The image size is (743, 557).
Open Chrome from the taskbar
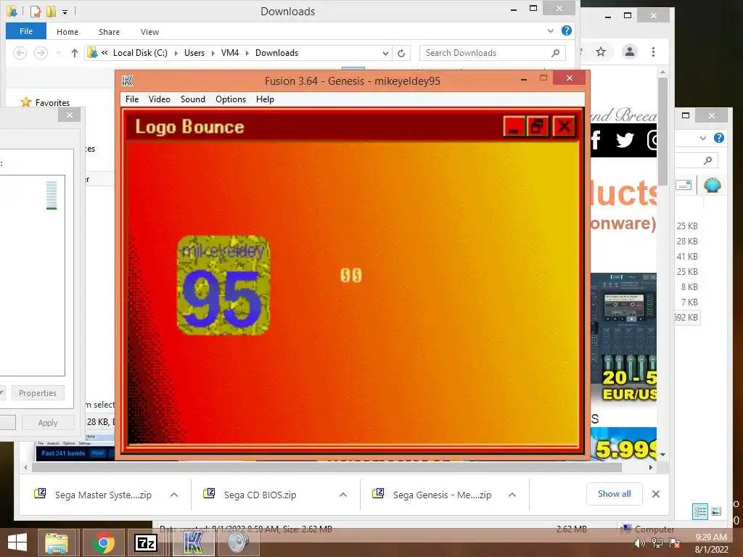(103, 542)
